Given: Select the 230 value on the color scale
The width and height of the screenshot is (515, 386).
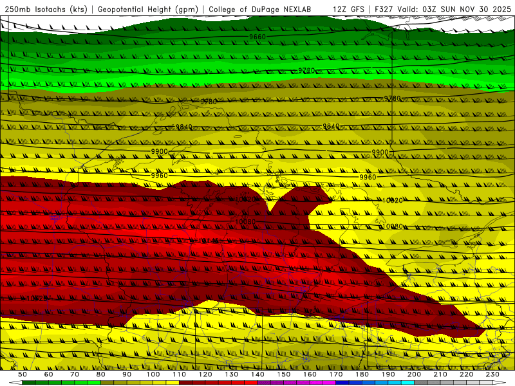Looking at the screenshot, I should coord(492,374).
